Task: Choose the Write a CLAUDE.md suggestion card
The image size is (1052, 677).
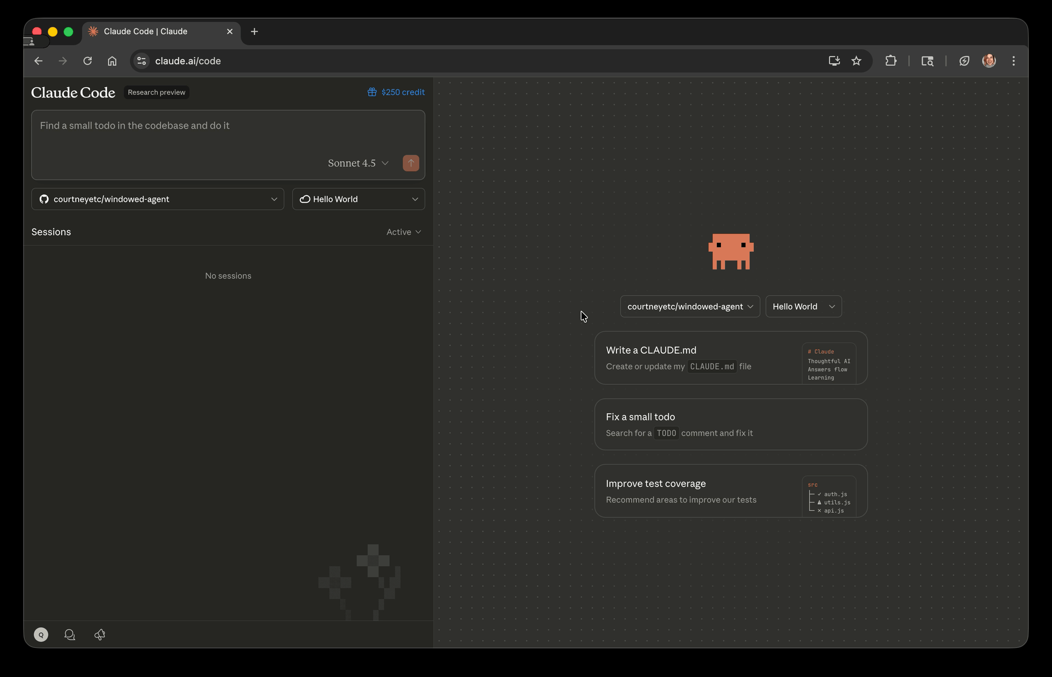Action: pos(731,358)
